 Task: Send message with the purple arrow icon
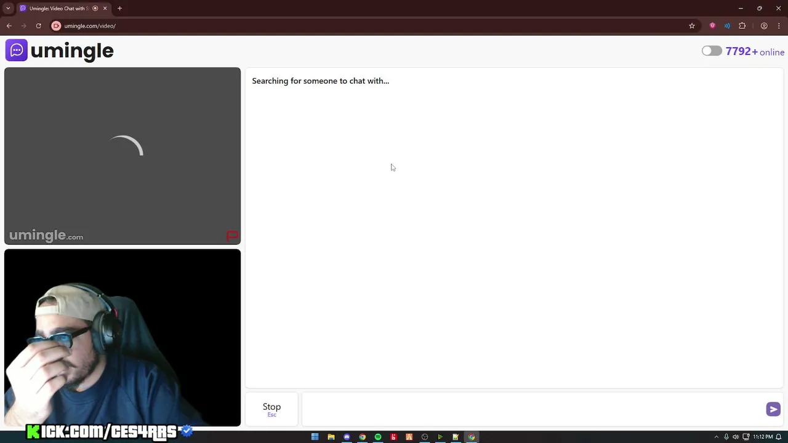pos(773,409)
